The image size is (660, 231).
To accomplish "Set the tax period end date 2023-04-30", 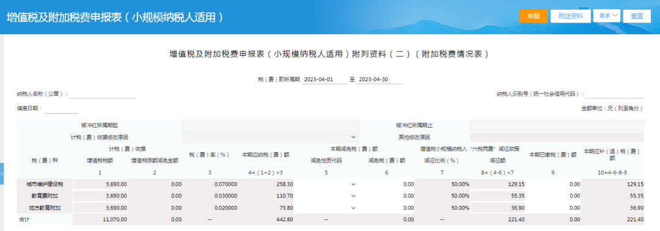I will (380, 79).
